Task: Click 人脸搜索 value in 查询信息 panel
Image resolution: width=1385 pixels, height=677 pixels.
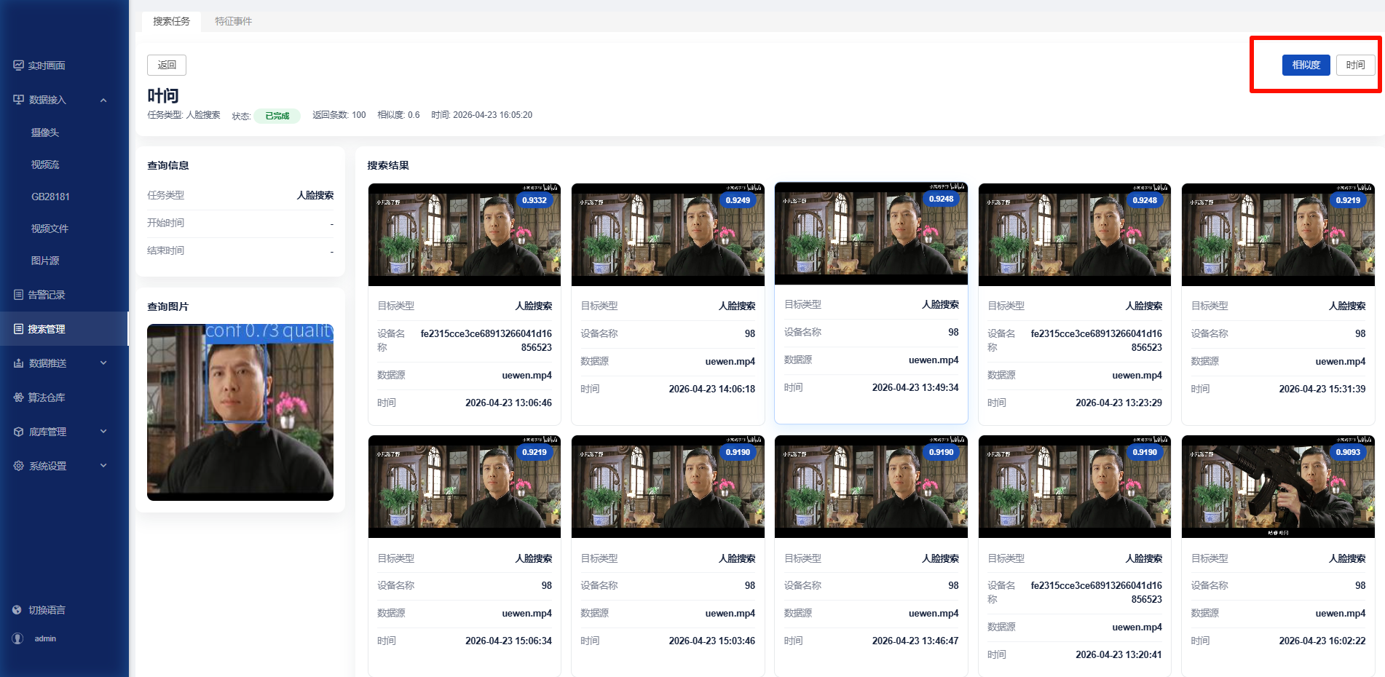Action: click(x=315, y=195)
